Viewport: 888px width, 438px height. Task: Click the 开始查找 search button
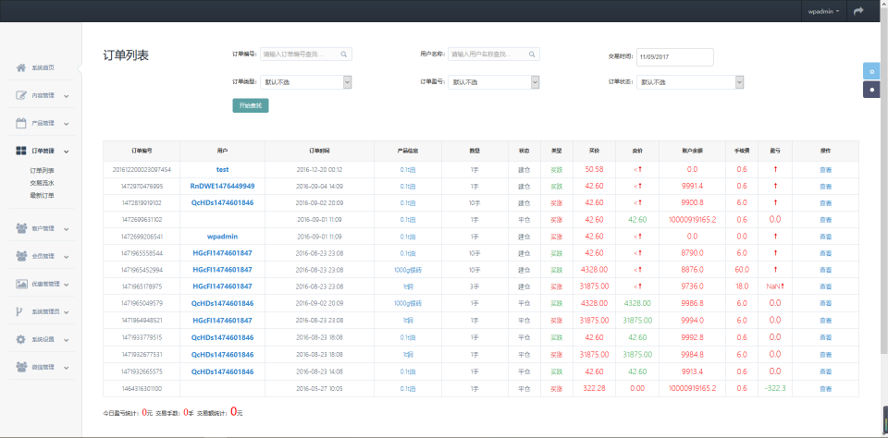coord(251,105)
